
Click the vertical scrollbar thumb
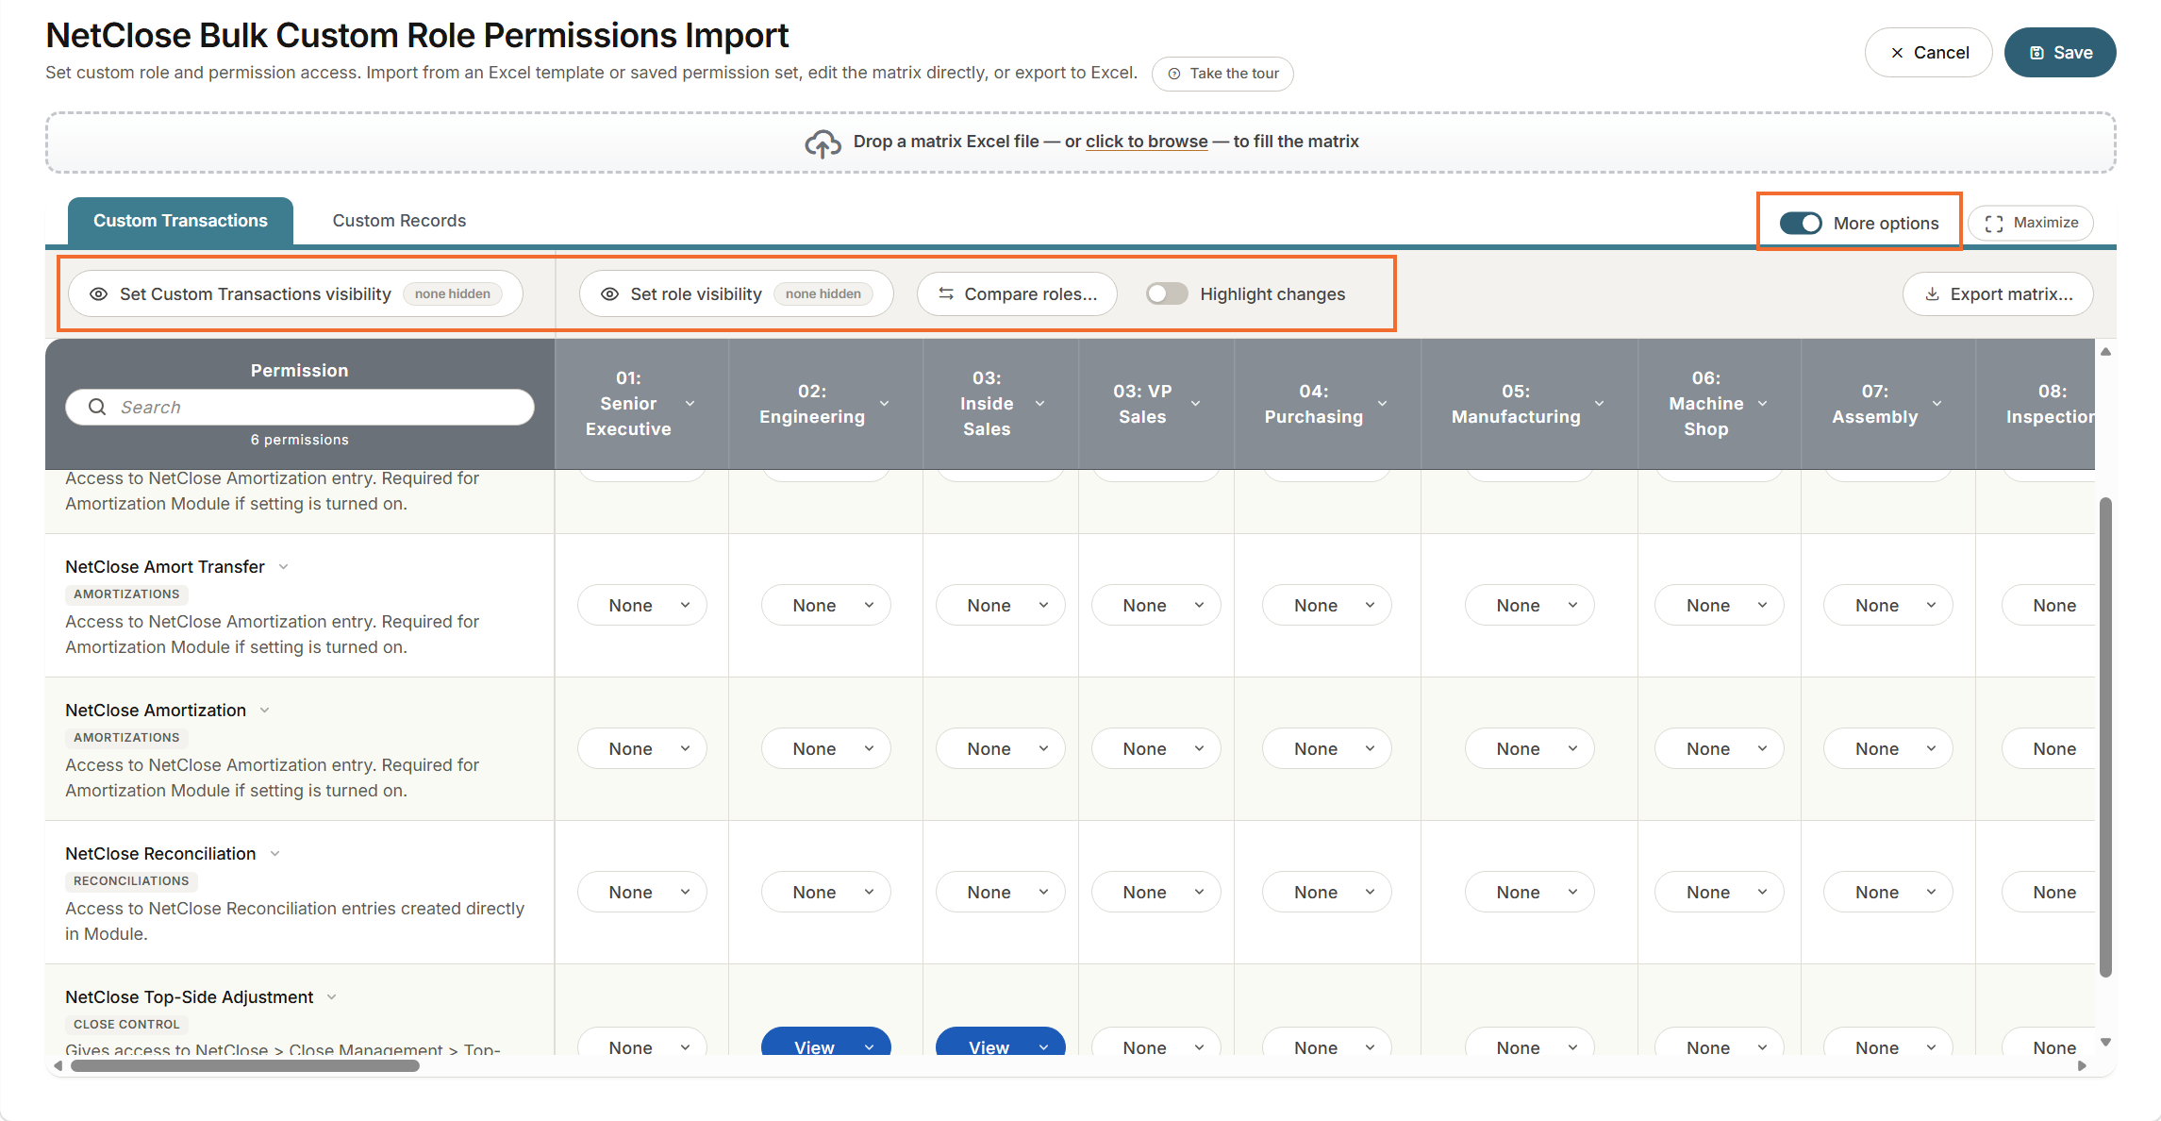[x=2105, y=737]
